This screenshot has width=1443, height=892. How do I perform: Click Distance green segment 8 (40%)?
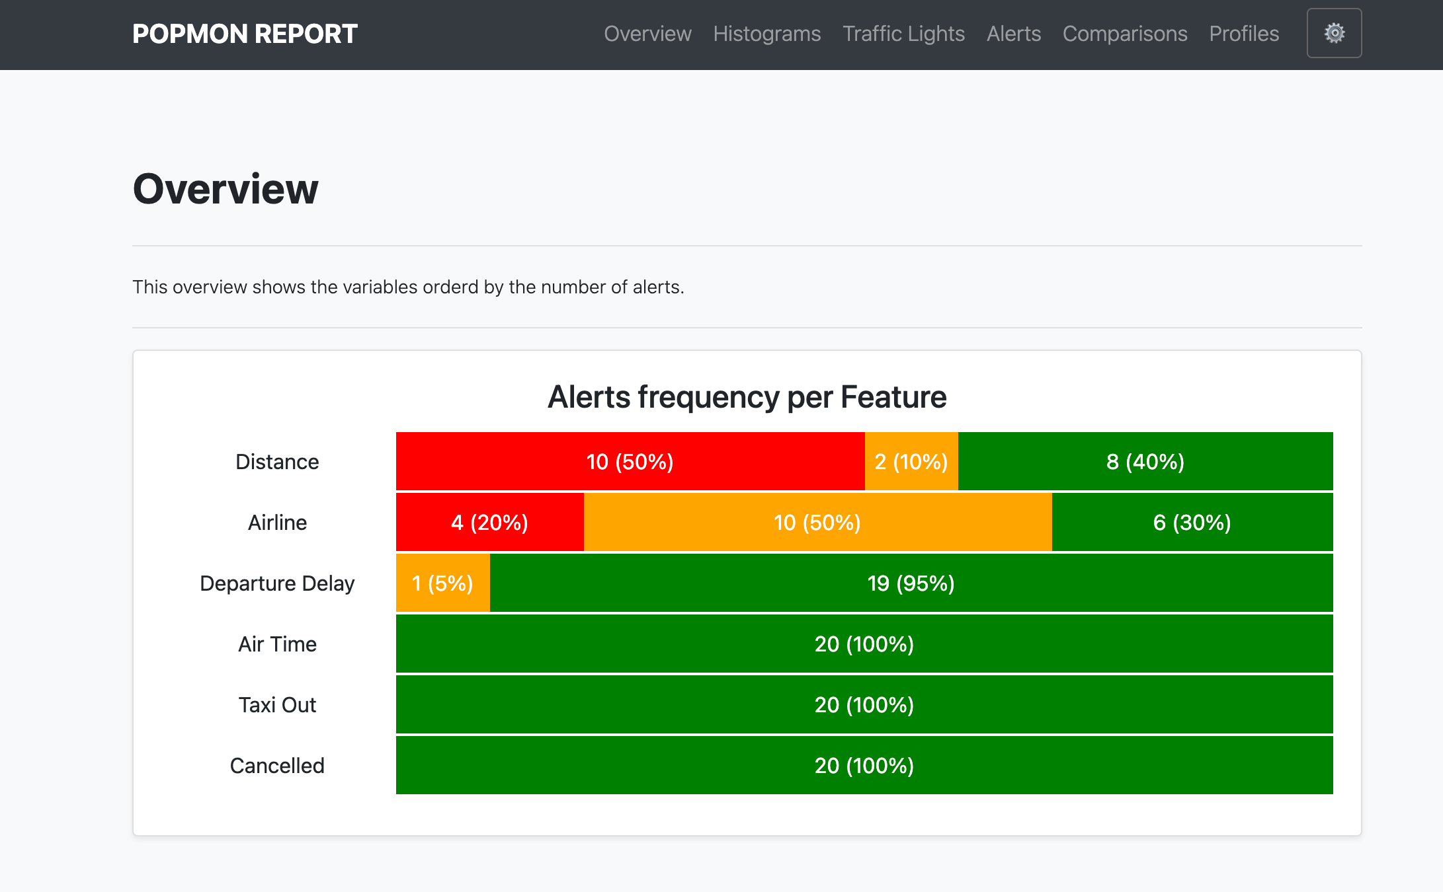1145,461
